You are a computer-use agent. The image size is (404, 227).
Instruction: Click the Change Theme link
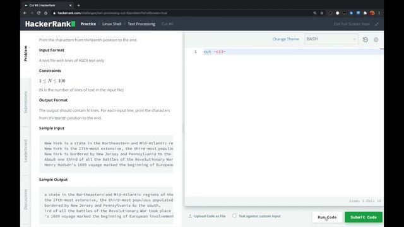point(286,39)
